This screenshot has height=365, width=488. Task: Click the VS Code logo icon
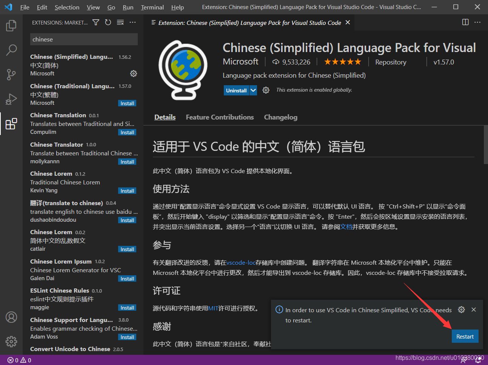[x=8, y=7]
